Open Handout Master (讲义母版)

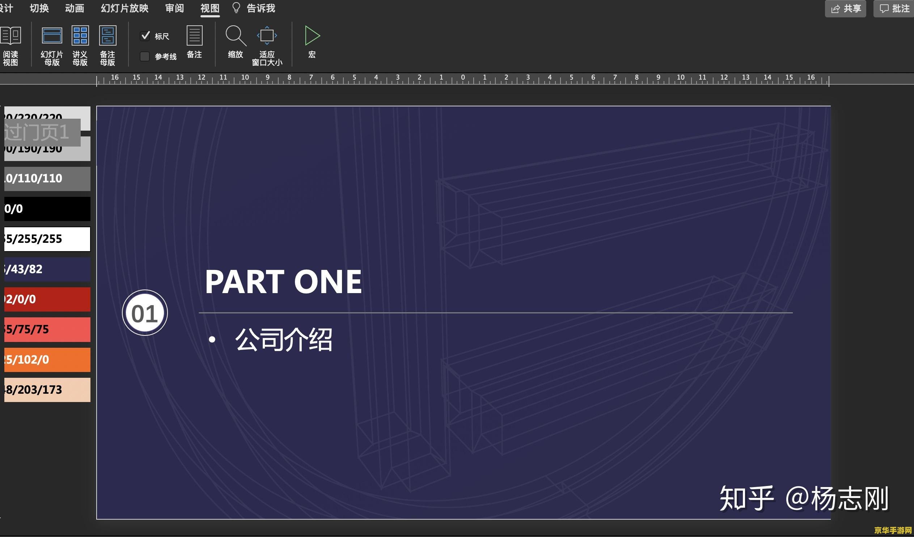(80, 46)
